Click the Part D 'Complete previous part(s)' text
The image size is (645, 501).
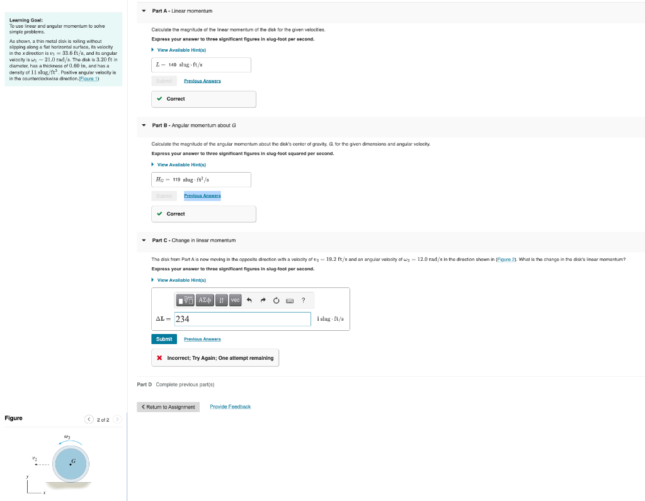coord(185,384)
